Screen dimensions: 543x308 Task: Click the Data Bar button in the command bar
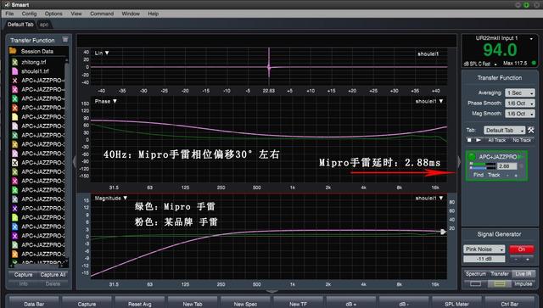[x=34, y=304]
